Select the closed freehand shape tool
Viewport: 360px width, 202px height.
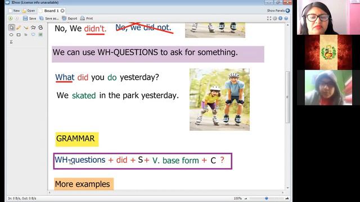40,27
